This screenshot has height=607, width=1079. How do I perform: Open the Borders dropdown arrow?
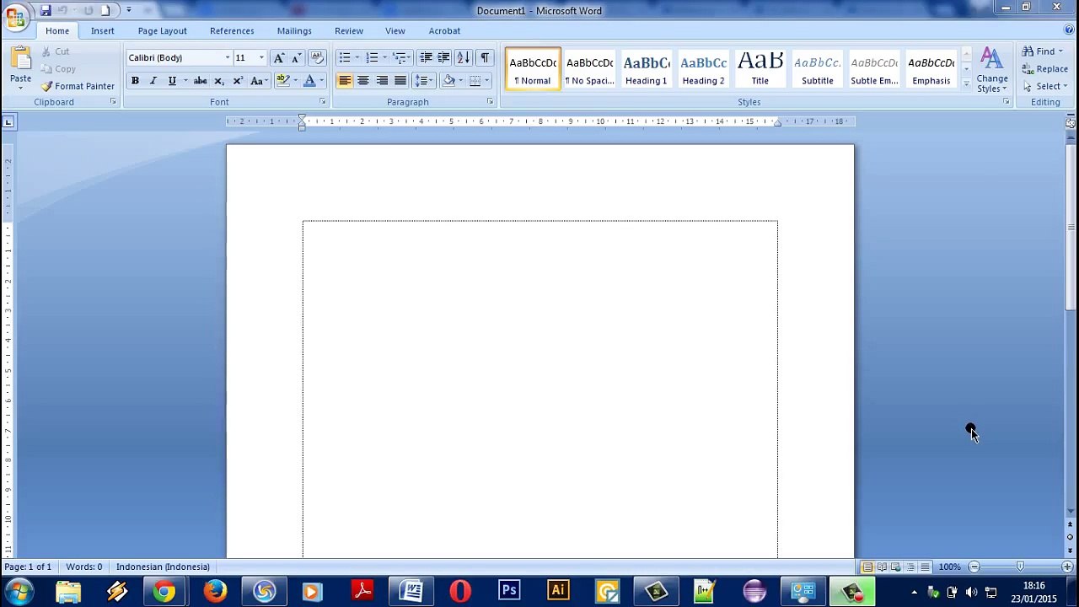(x=487, y=81)
